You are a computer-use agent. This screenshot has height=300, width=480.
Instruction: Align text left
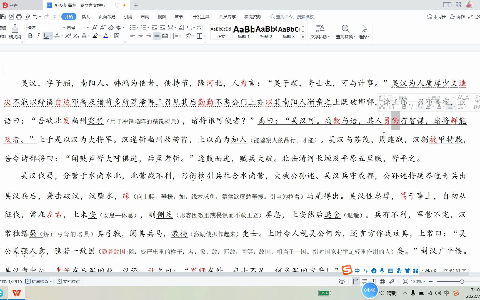pyautogui.click(x=133, y=36)
